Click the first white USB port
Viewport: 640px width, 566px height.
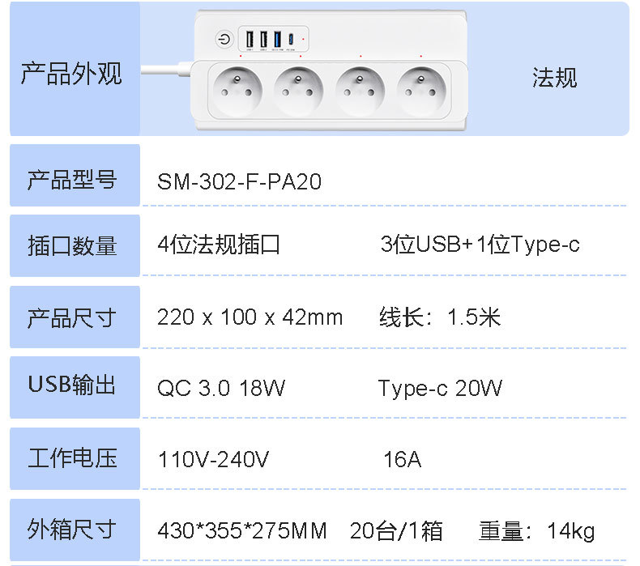coord(250,38)
